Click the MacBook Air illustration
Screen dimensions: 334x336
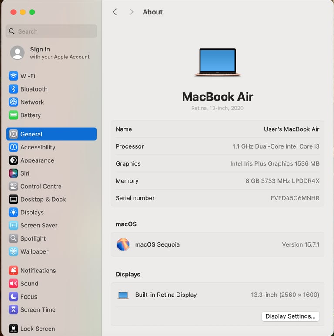[217, 62]
